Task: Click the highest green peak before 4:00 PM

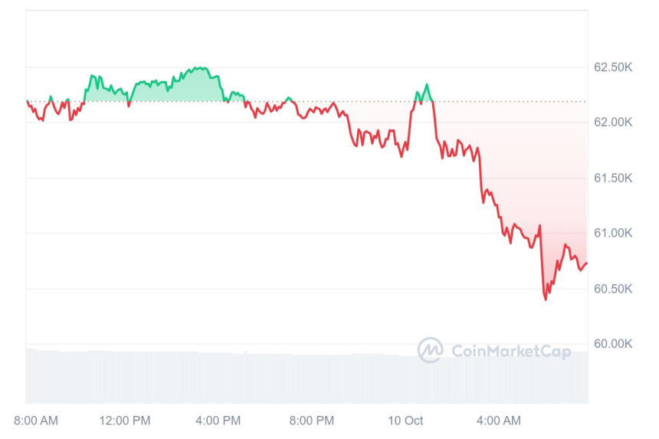Action: pos(201,68)
